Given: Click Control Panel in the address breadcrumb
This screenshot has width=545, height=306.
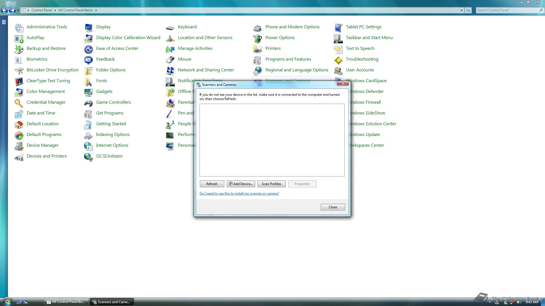Looking at the screenshot, I should [41, 10].
